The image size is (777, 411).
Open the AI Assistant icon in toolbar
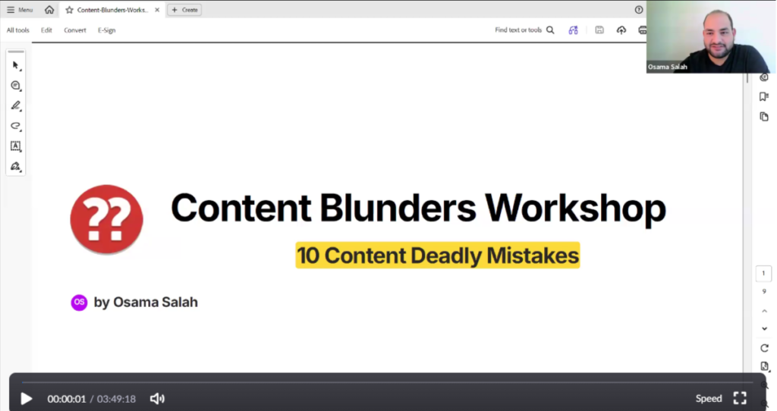coord(573,30)
